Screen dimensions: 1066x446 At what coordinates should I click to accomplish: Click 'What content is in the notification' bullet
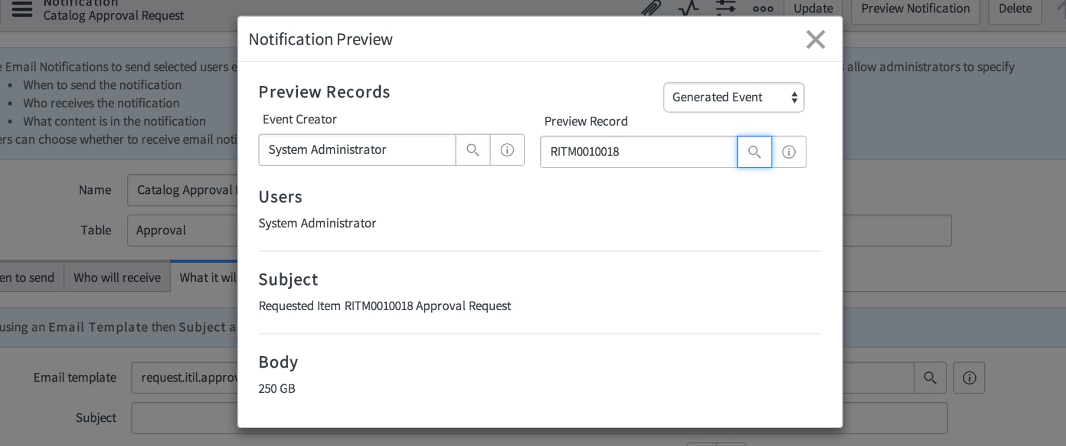click(x=115, y=121)
